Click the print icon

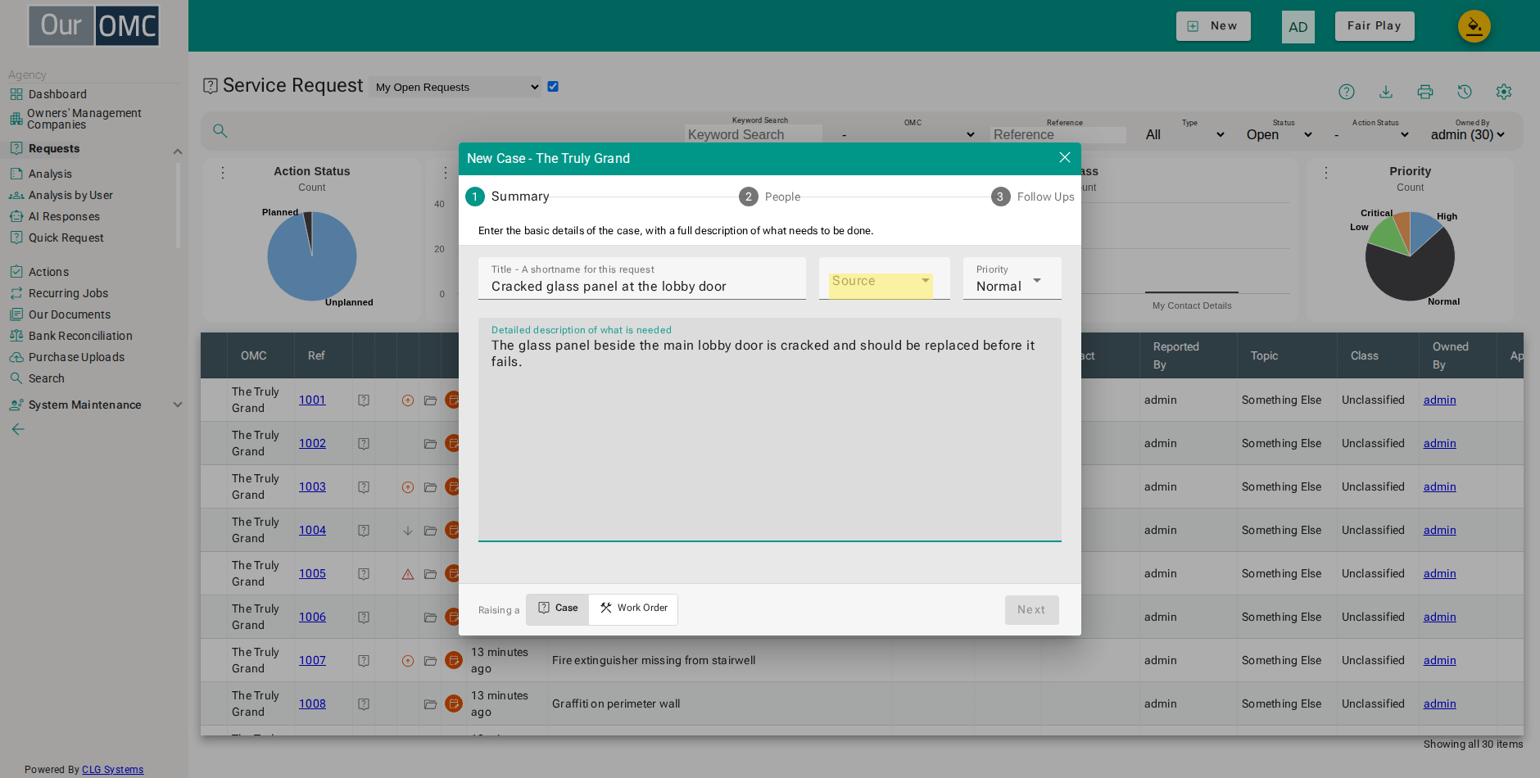(1425, 92)
